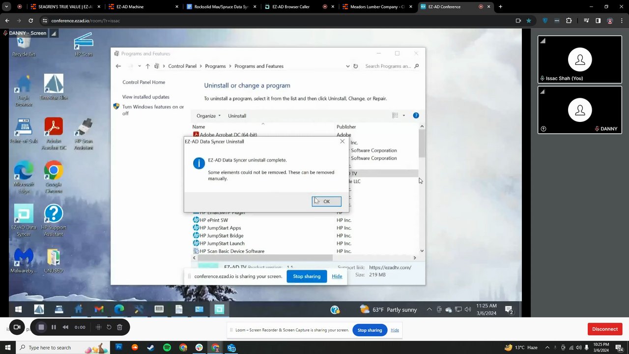Pause the Loom recording

[x=54, y=327]
